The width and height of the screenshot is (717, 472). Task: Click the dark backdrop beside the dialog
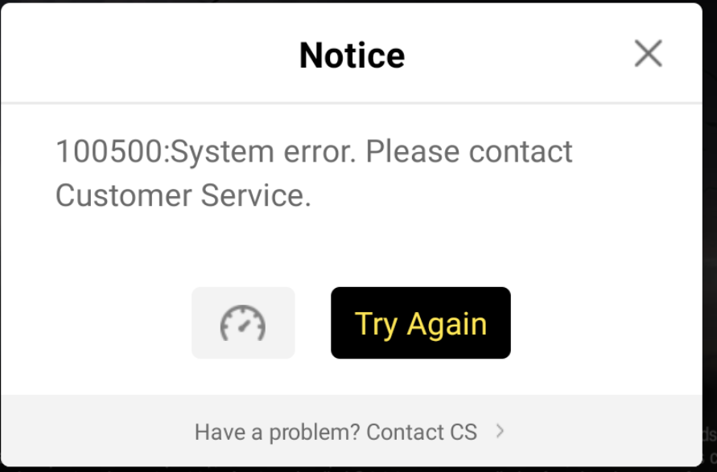tap(710, 228)
